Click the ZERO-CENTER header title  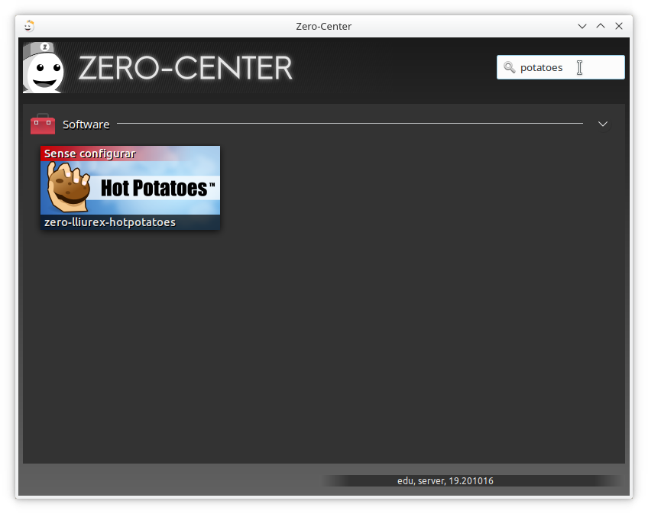[185, 68]
